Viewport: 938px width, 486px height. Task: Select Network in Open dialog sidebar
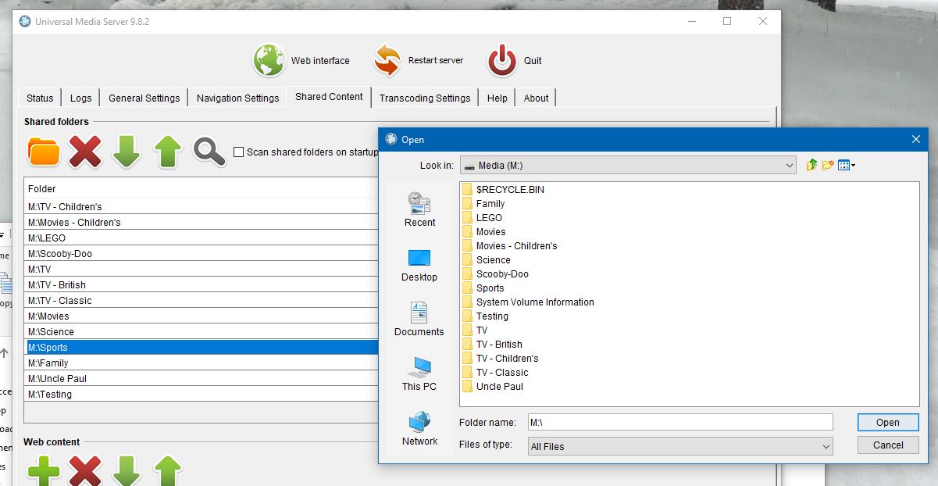click(419, 428)
